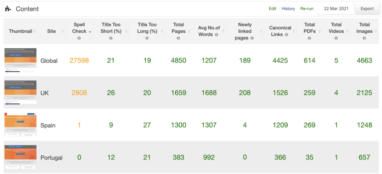Click the info icon under Total Images
The width and height of the screenshot is (382, 174).
364,38
